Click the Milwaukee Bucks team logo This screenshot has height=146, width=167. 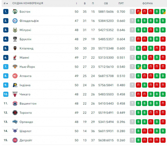tap(15, 30)
